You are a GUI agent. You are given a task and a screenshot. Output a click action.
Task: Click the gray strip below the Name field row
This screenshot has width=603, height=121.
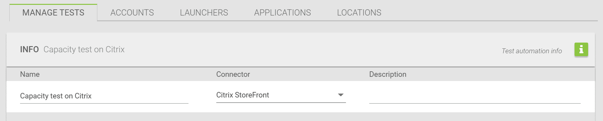[301, 116]
